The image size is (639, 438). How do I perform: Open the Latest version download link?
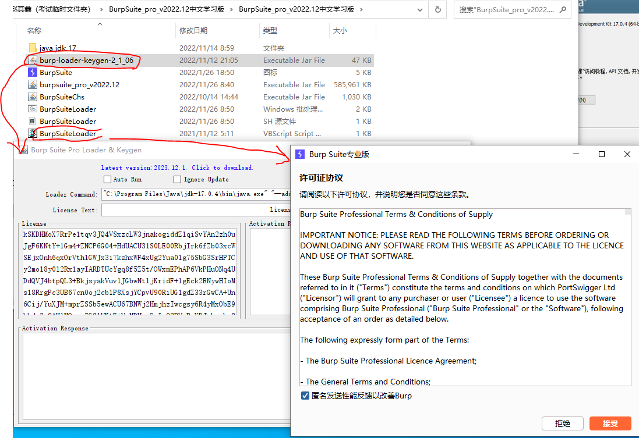coord(177,168)
